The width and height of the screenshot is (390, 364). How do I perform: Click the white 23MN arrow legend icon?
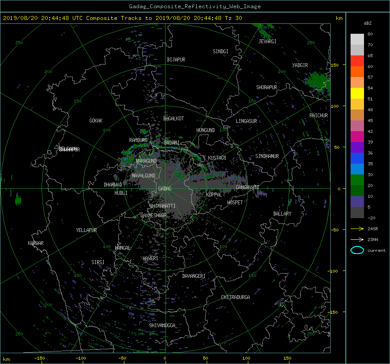pos(357,239)
